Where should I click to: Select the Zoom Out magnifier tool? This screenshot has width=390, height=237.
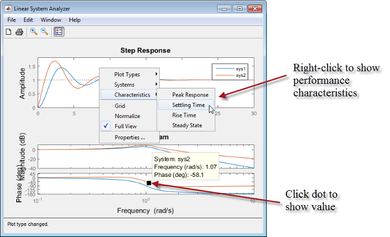pyautogui.click(x=44, y=32)
